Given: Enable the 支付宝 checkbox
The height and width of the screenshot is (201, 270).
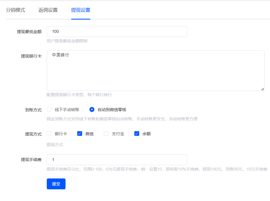Looking at the screenshot, I should [106, 133].
